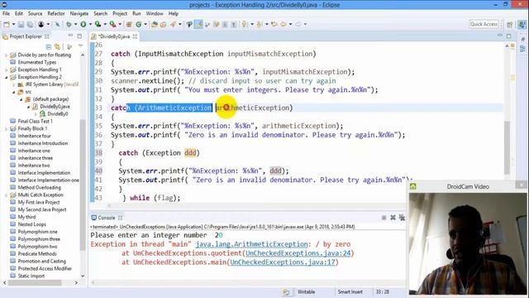Collapse the (default package) node
Screen dimensions: 529x298
coord(21,99)
